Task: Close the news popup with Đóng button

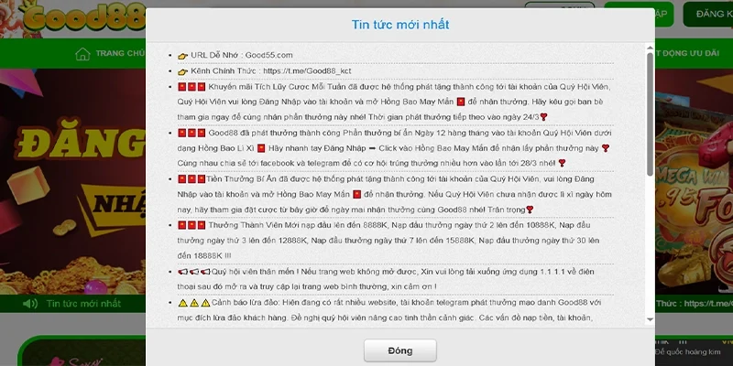Action: 400,350
